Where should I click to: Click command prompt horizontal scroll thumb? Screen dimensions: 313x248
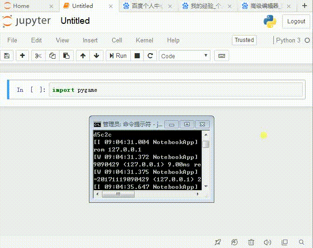tap(118, 194)
